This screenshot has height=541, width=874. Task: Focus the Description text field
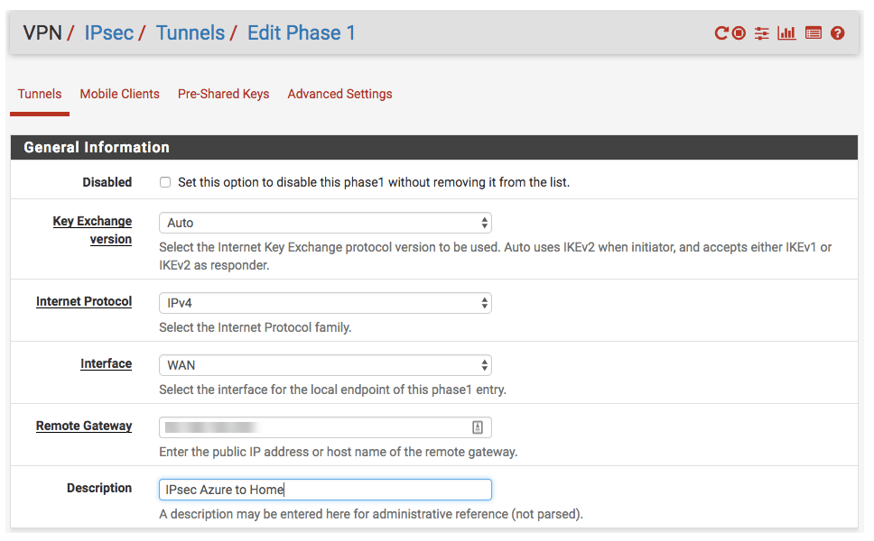pos(325,490)
